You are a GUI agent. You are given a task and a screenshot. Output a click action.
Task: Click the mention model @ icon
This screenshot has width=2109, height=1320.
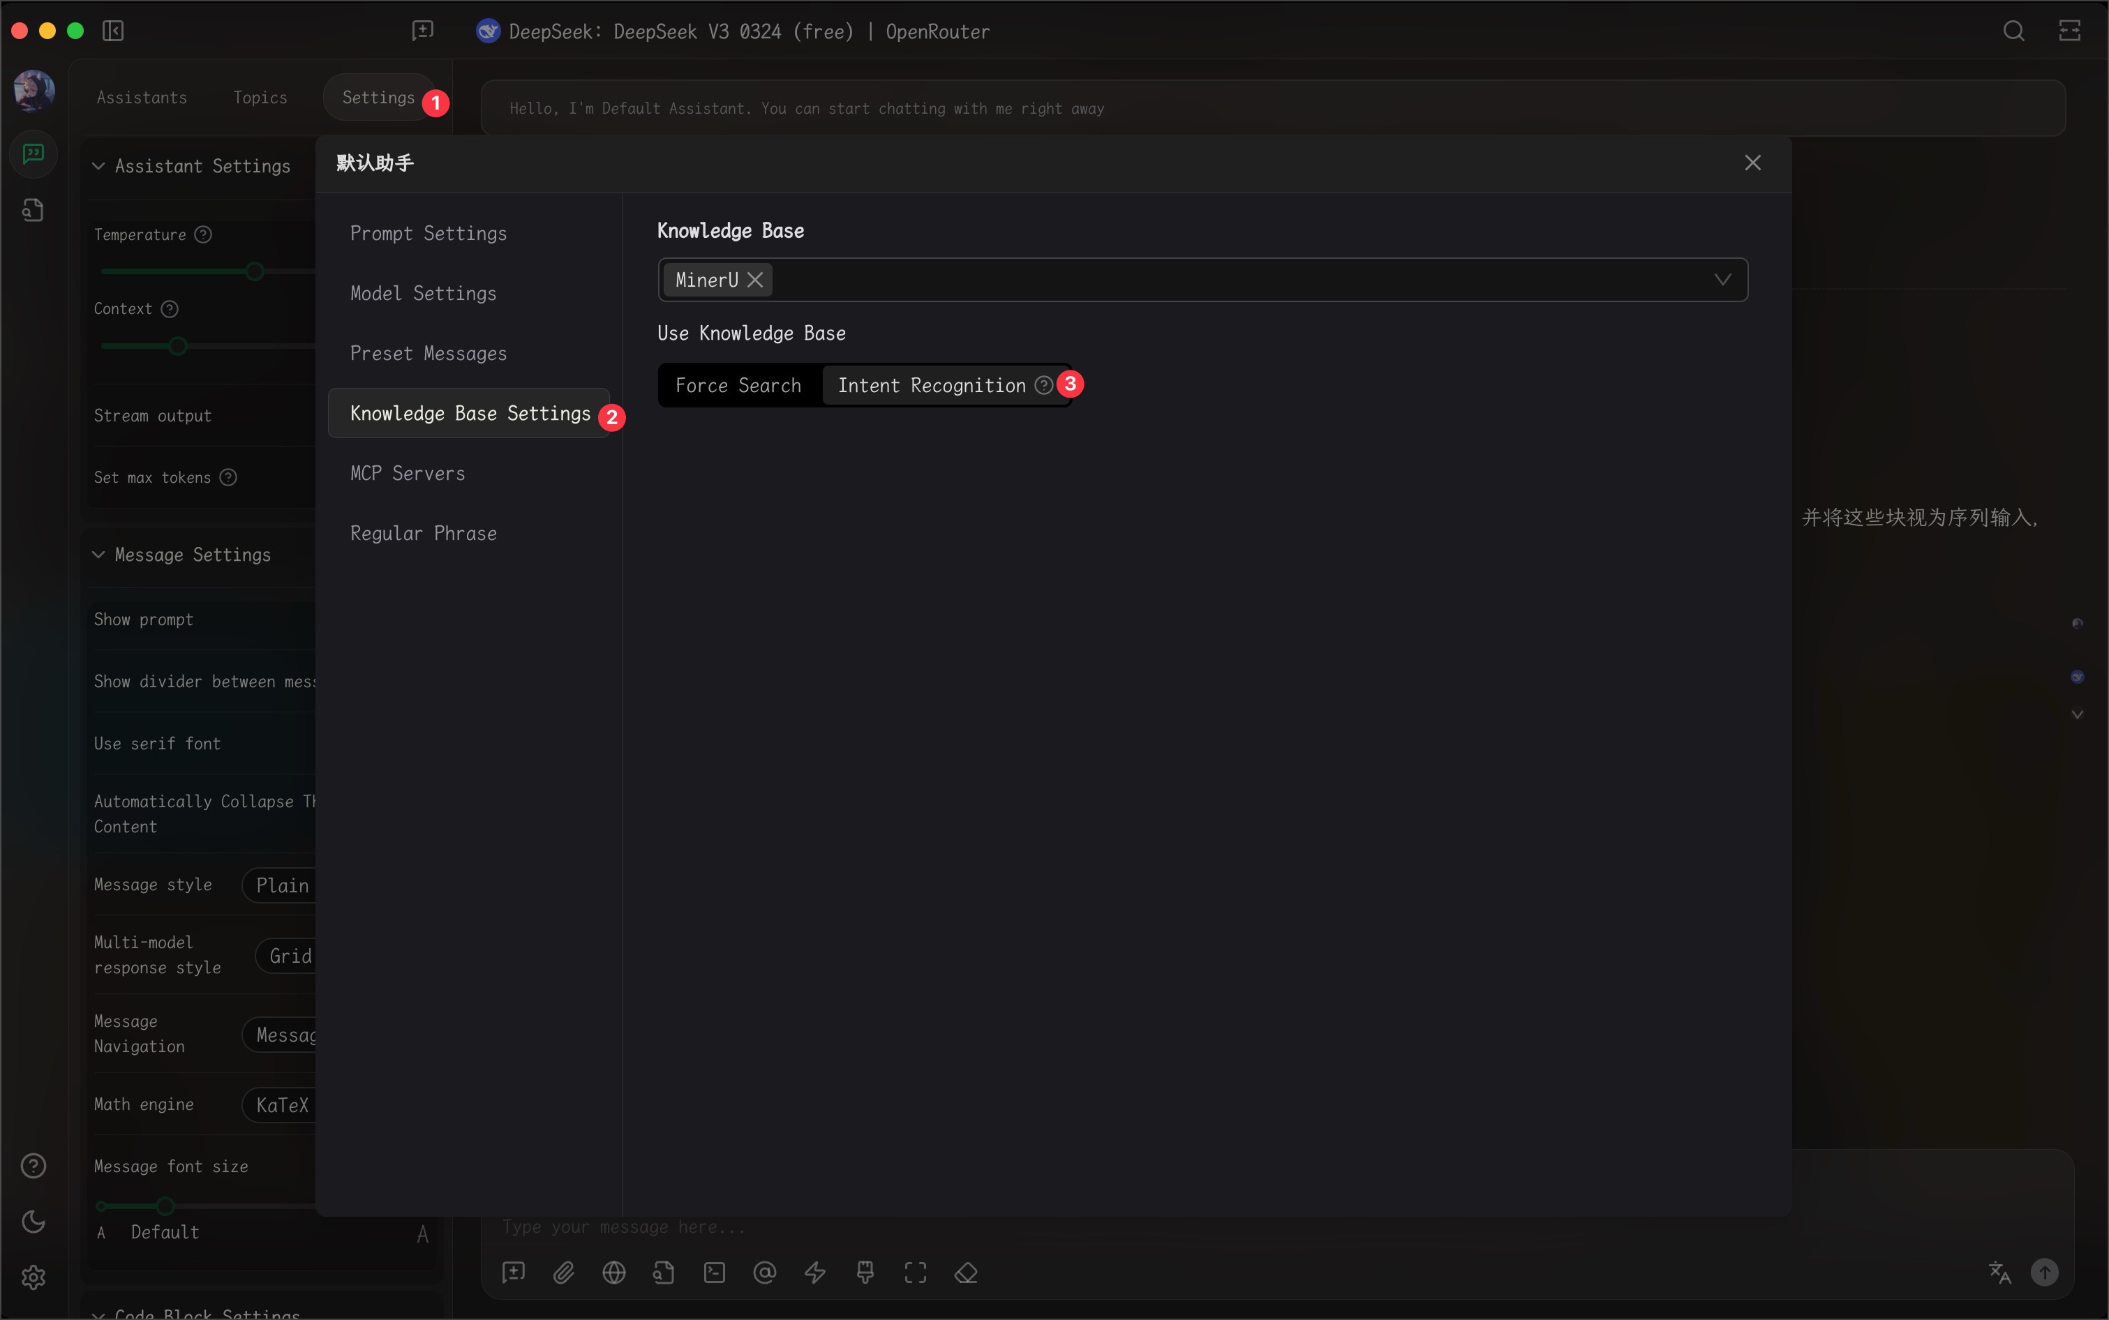tap(764, 1273)
